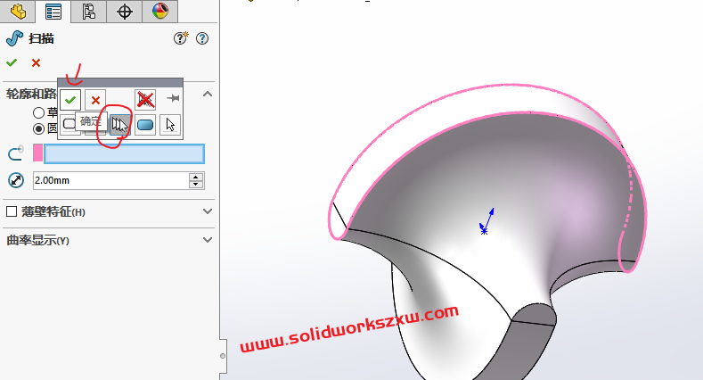Image resolution: width=703 pixels, height=380 pixels.
Task: Open the DisplayManager color ball tab
Action: tap(159, 11)
